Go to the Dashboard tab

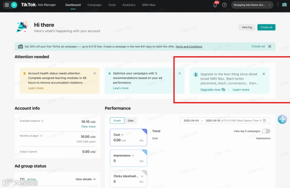tap(73, 5)
